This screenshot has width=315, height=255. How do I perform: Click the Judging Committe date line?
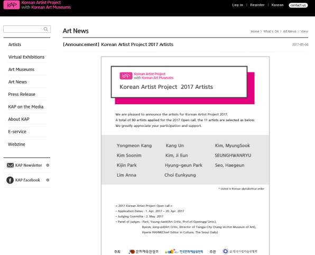point(140,216)
